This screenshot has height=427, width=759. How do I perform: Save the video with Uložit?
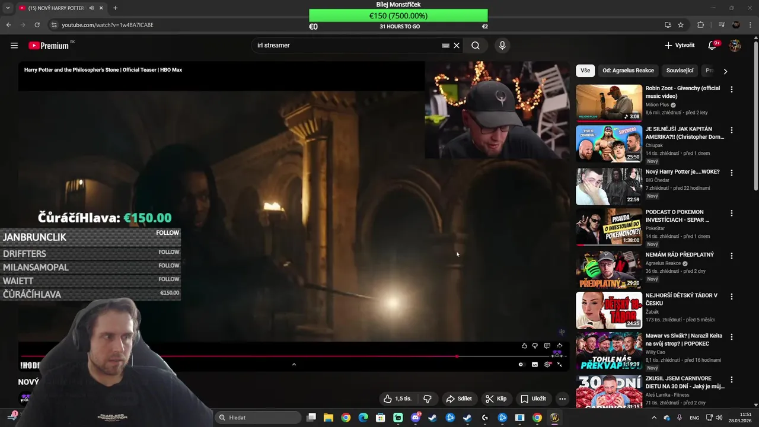[533, 399]
